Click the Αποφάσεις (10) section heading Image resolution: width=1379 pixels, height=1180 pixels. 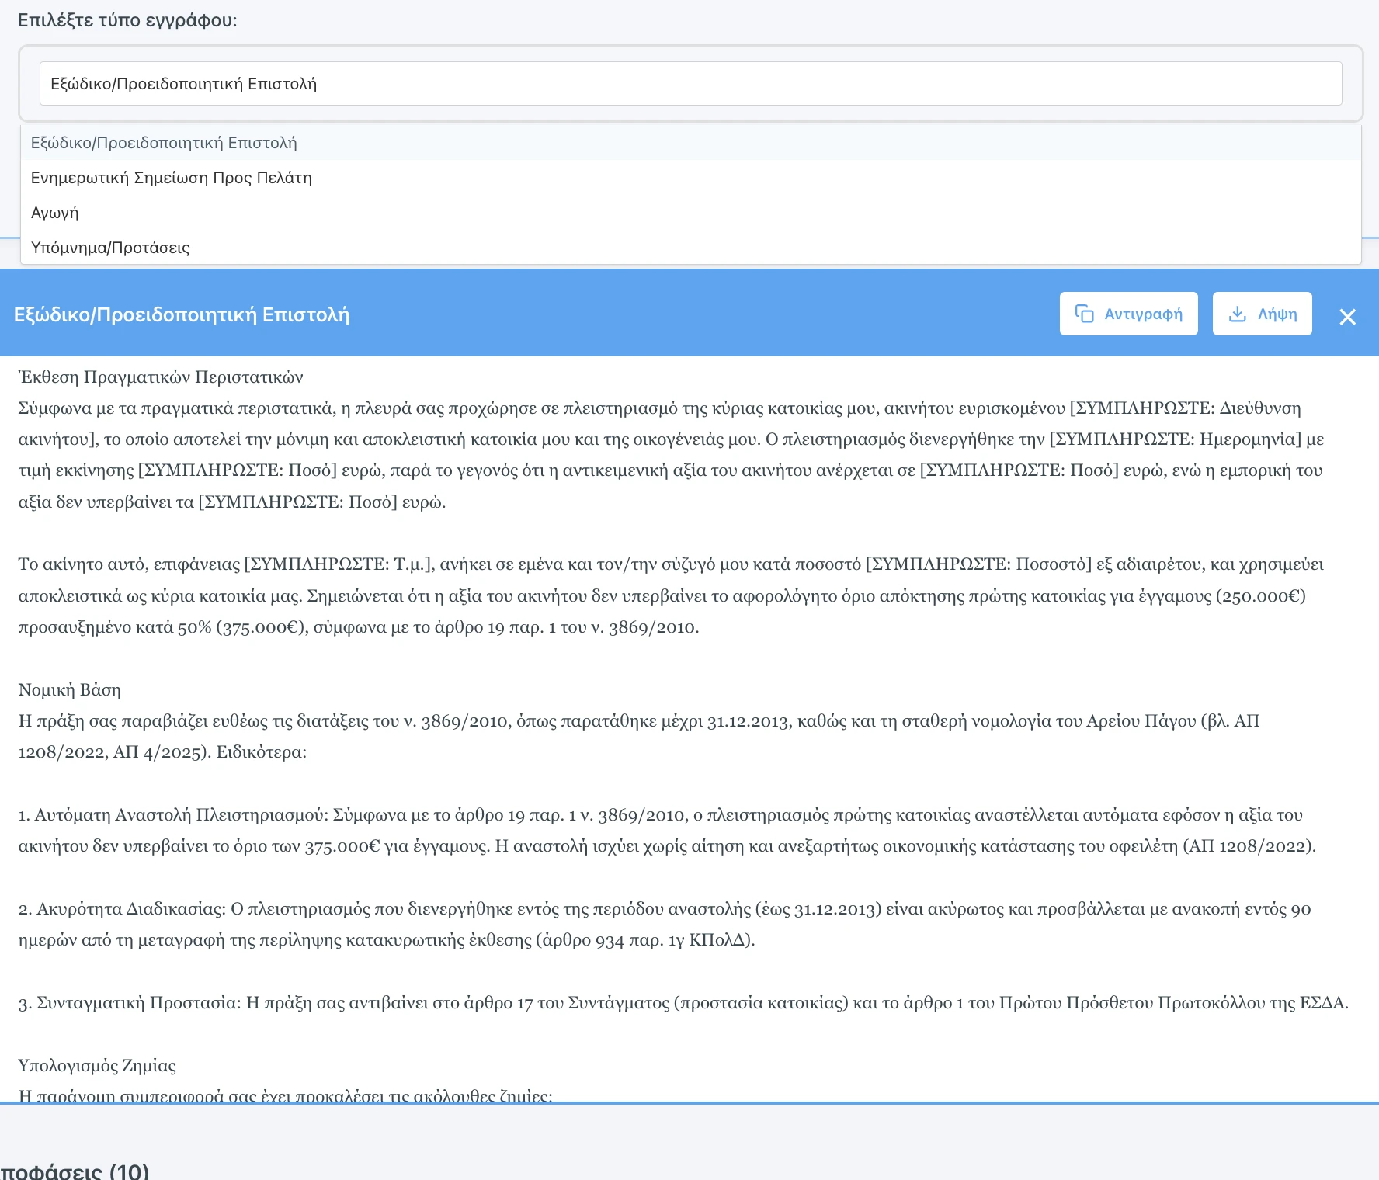coord(75,1171)
